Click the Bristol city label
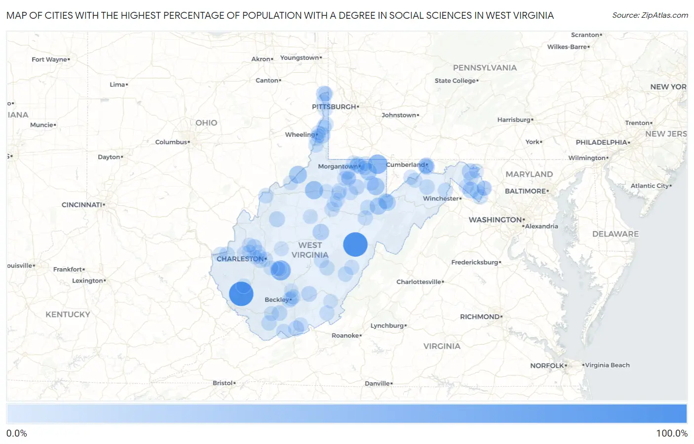The height and width of the screenshot is (444, 694). click(223, 383)
